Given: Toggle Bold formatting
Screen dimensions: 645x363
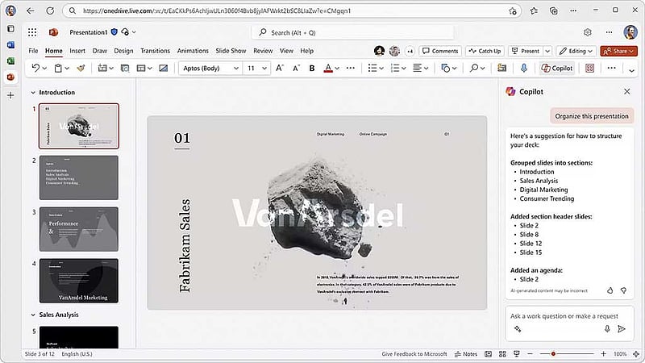Looking at the screenshot, I should coord(312,69).
